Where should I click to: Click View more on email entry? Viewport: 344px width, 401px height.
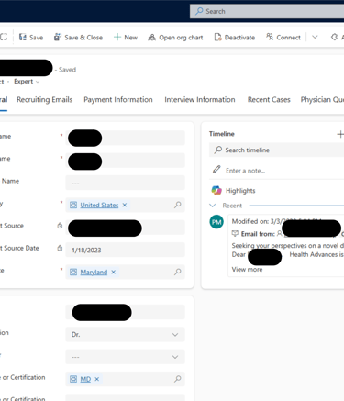pyautogui.click(x=247, y=270)
